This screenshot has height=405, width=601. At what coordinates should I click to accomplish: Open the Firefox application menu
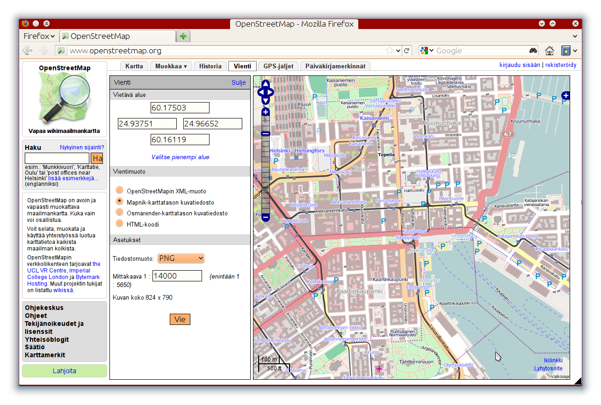pos(39,36)
